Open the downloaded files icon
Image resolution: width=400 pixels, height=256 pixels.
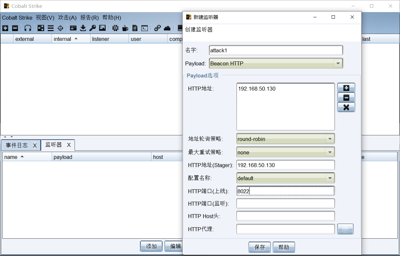tap(83, 28)
